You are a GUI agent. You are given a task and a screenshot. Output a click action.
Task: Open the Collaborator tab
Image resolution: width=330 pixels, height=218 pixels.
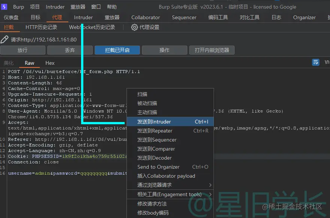146,17
